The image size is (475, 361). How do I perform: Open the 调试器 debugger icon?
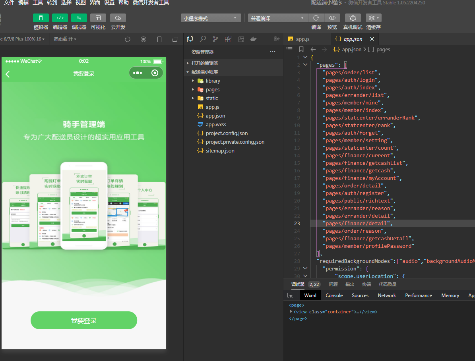pyautogui.click(x=78, y=18)
